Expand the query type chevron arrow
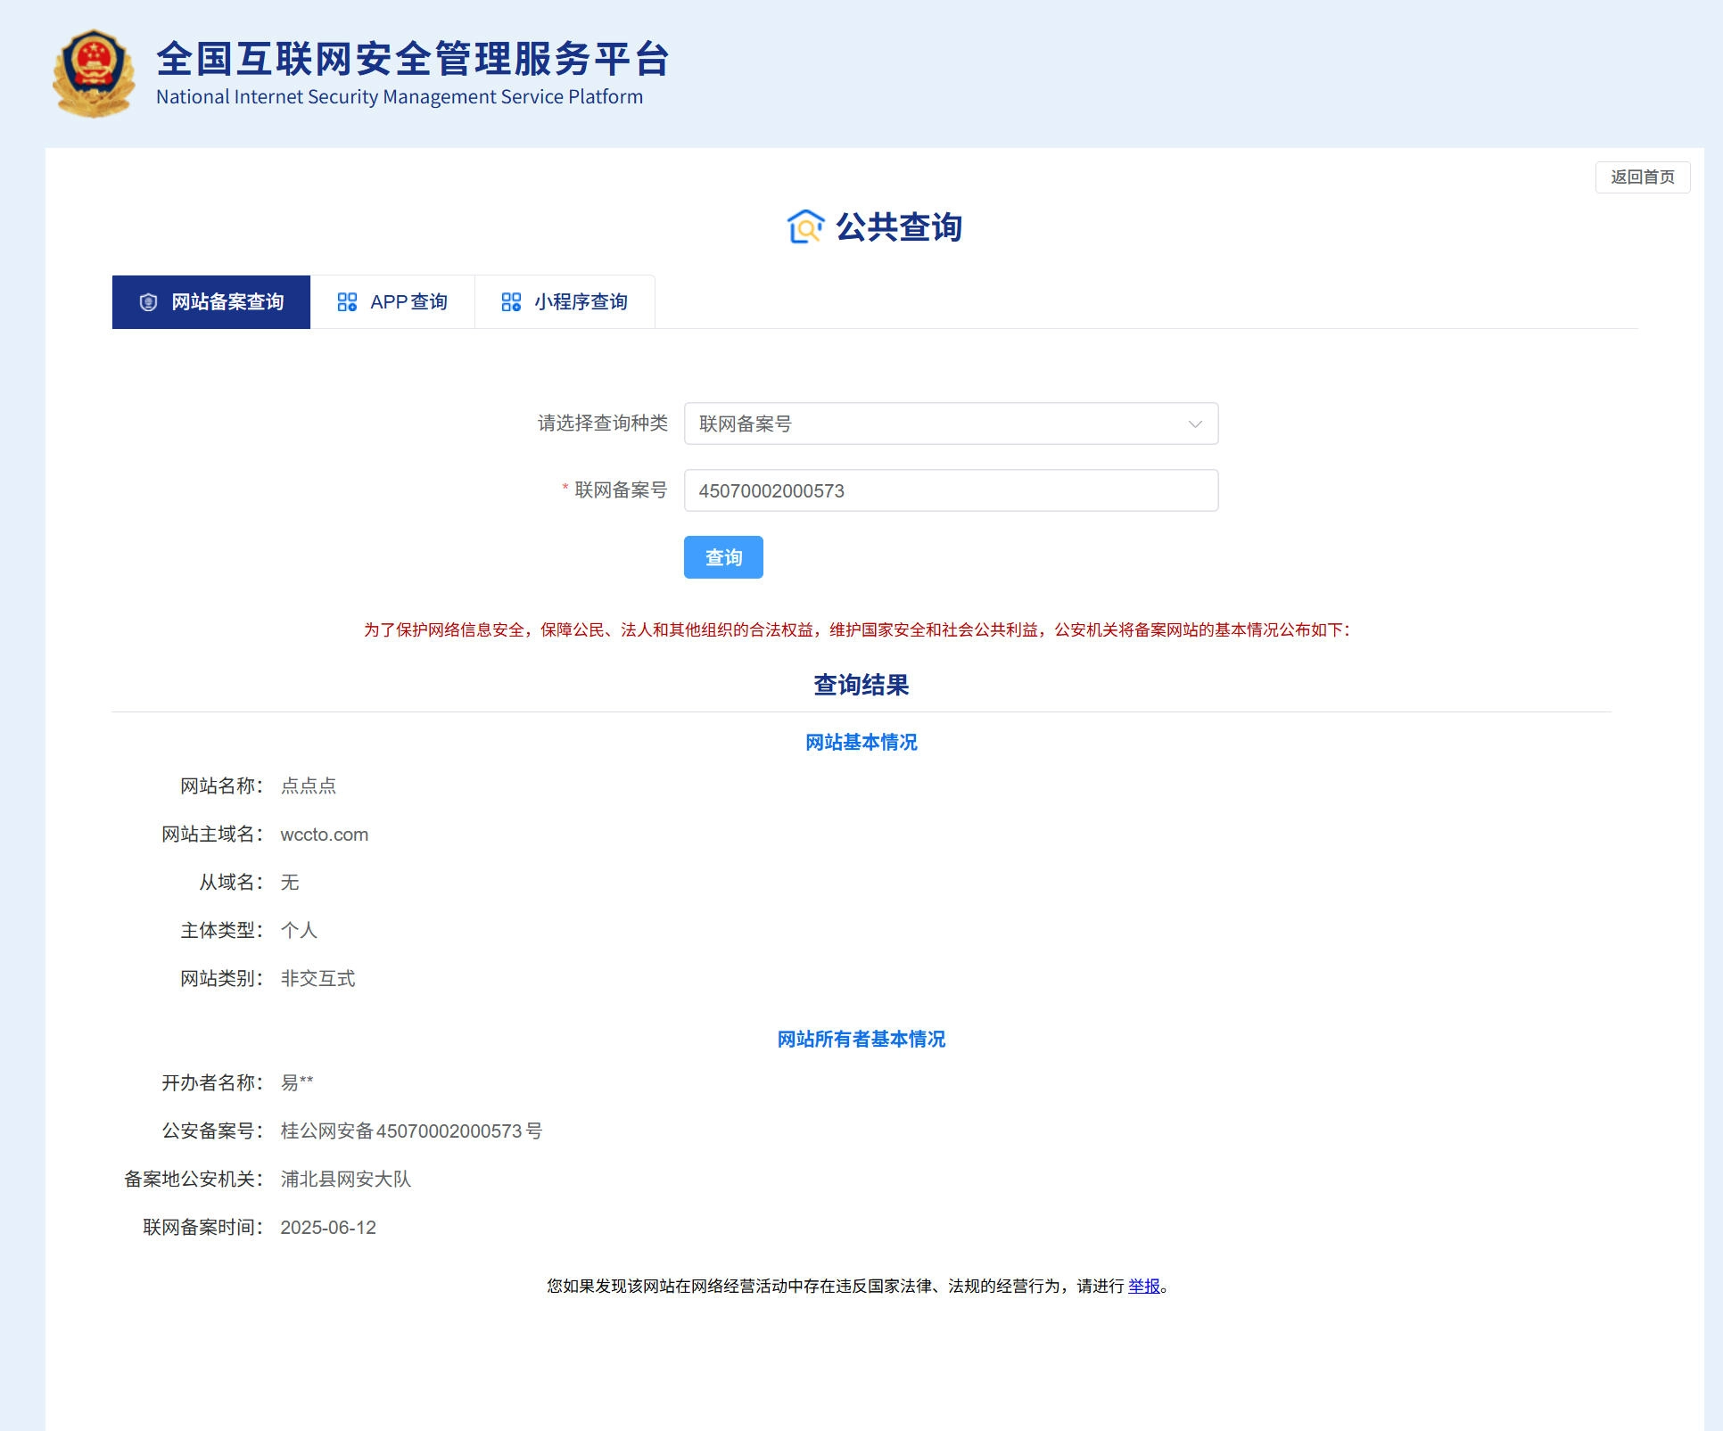The image size is (1723, 1431). pos(1195,424)
